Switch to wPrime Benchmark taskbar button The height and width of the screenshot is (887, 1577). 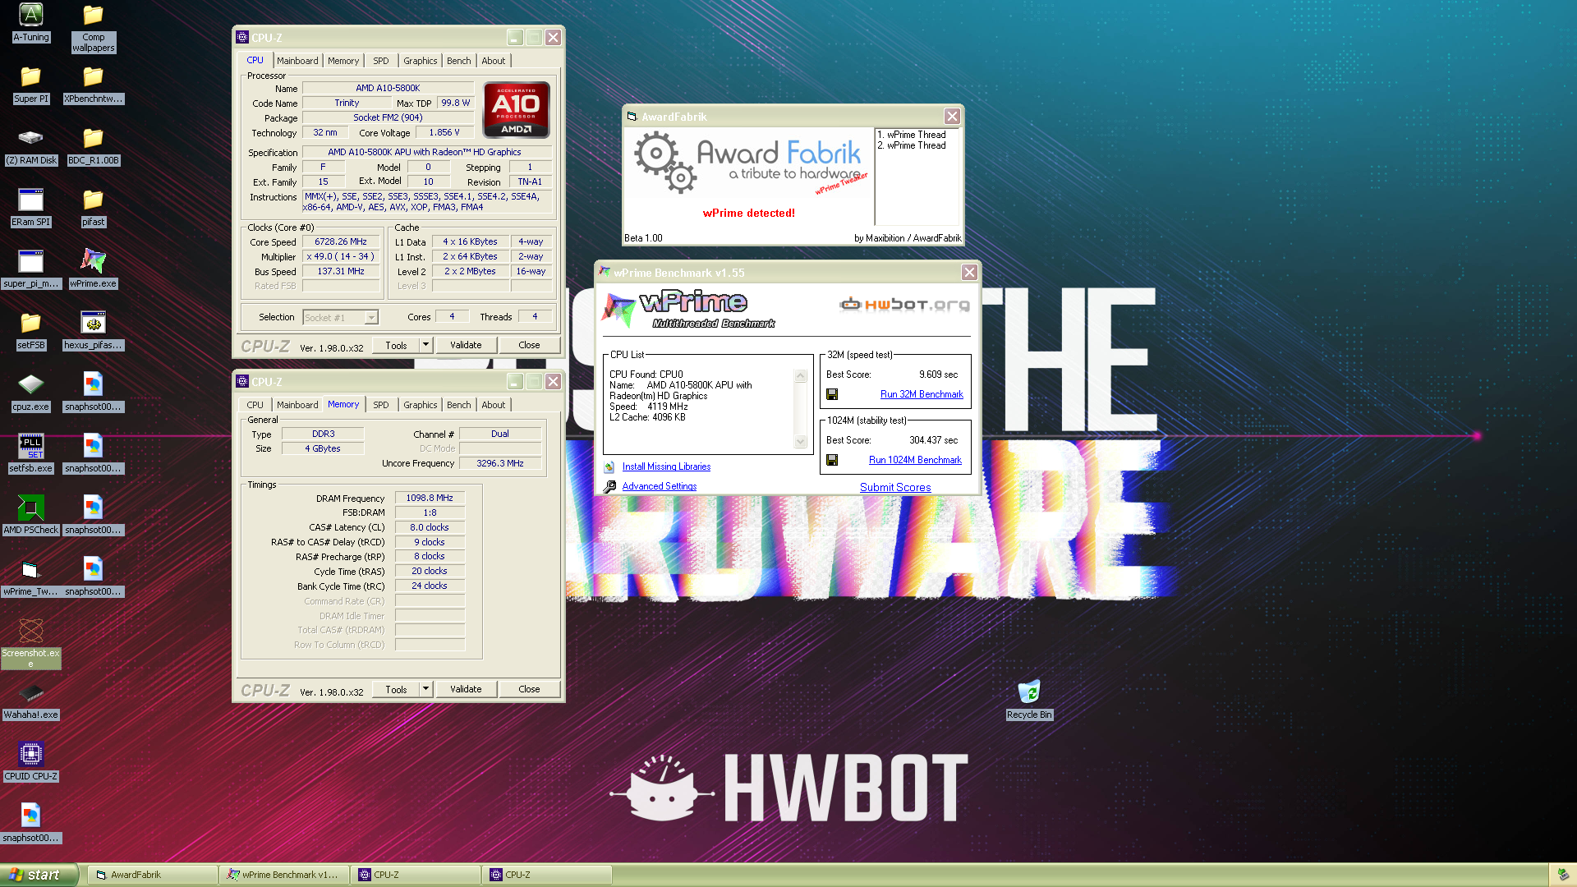(283, 875)
